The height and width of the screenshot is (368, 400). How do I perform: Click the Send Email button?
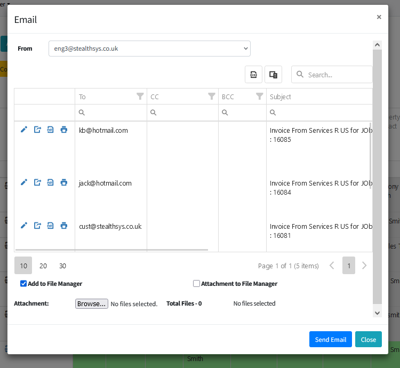pos(330,339)
